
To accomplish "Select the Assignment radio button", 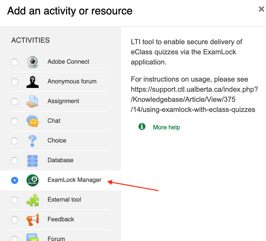I will (x=15, y=101).
